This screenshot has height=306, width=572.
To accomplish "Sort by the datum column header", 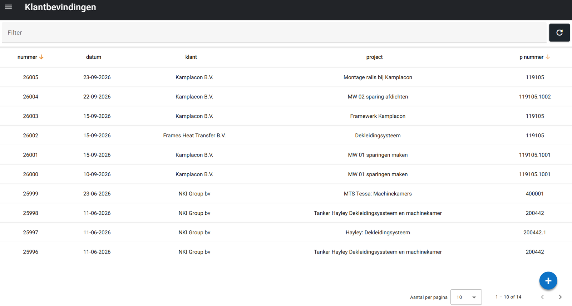I will [x=94, y=57].
